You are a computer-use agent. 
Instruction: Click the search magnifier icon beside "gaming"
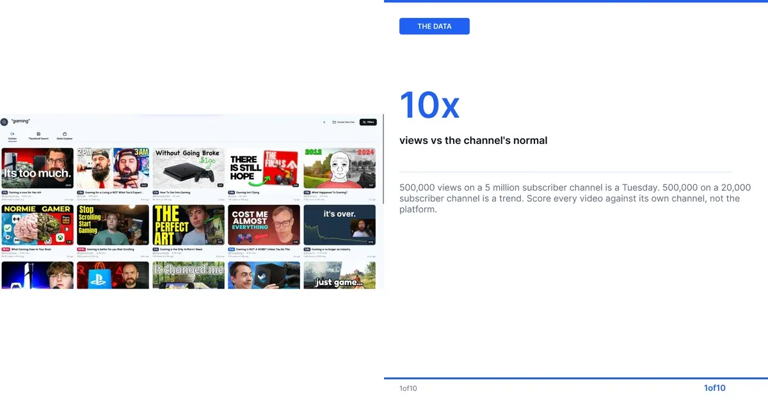click(4, 122)
